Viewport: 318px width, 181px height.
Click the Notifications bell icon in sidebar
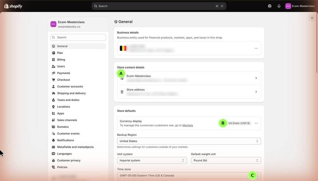(53, 140)
